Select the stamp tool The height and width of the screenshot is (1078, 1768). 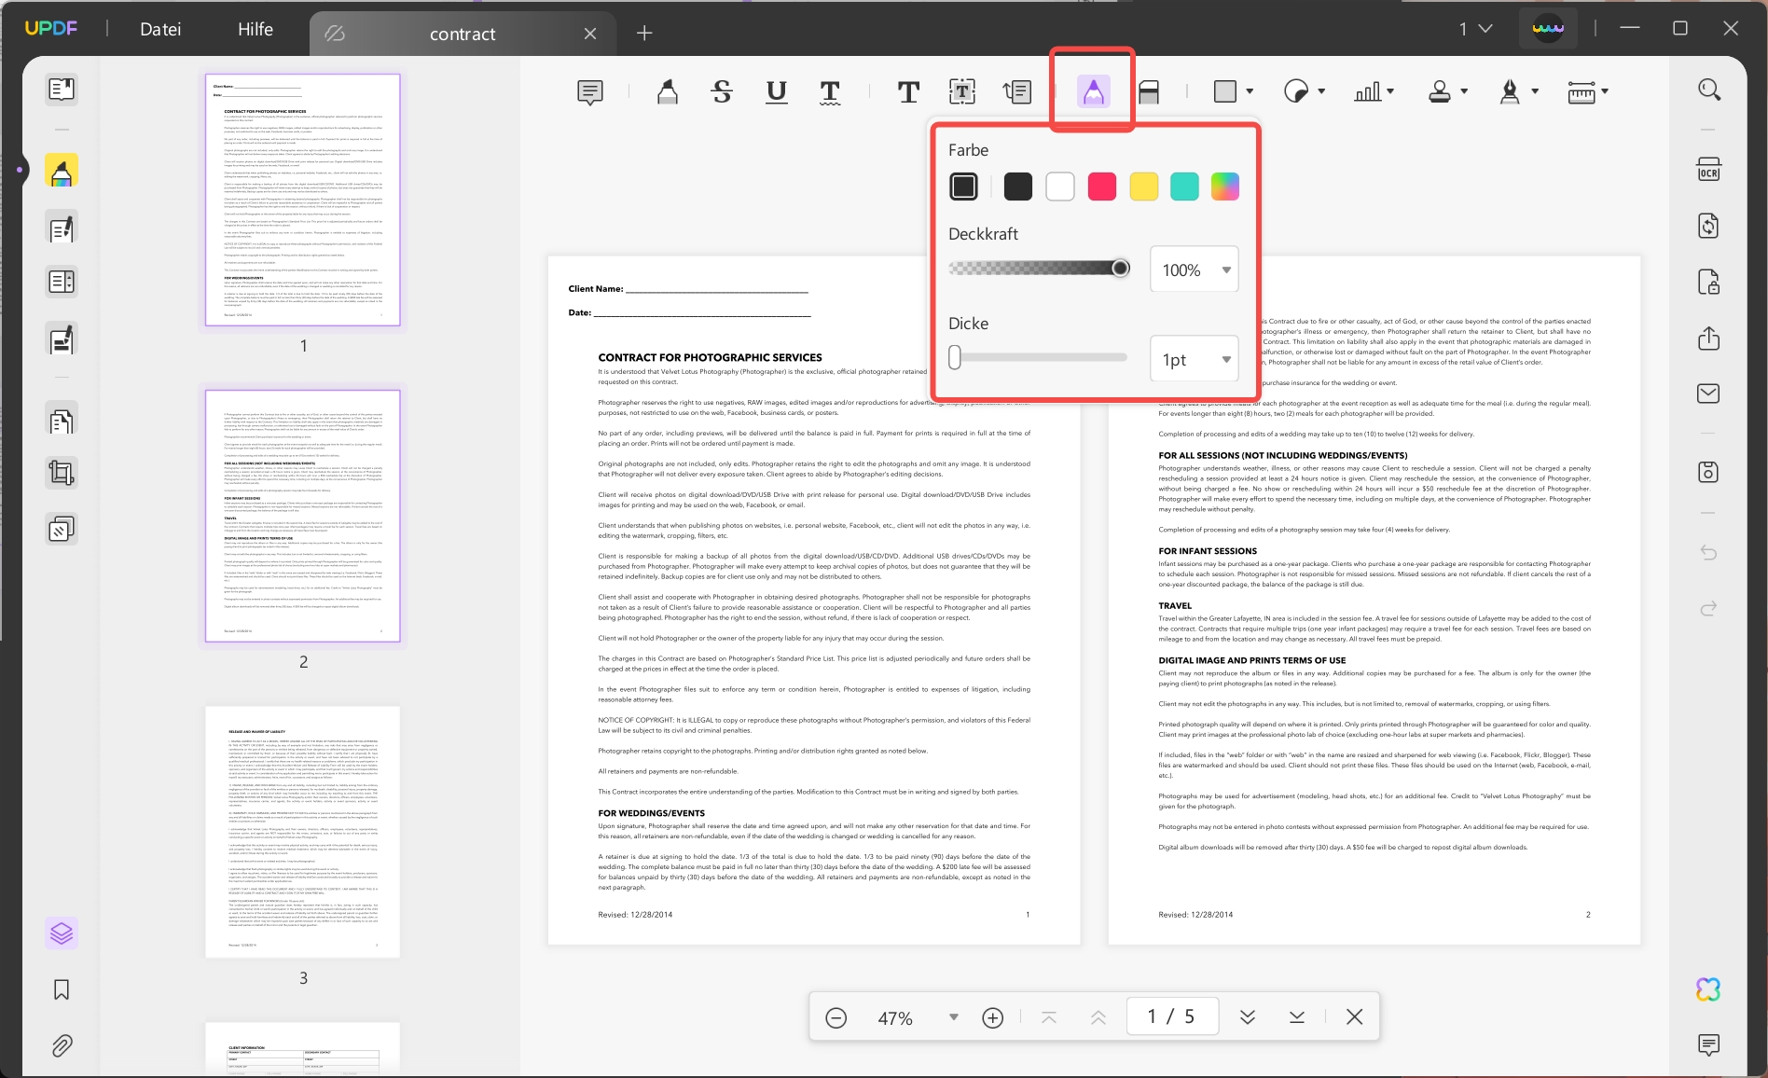(x=1440, y=91)
